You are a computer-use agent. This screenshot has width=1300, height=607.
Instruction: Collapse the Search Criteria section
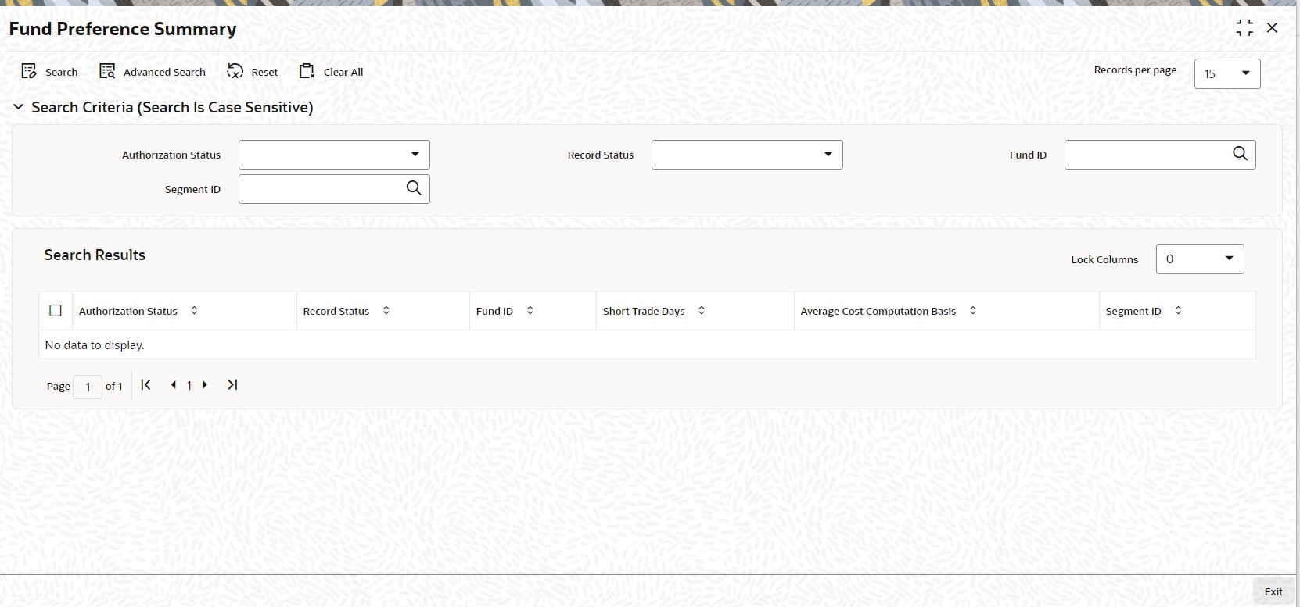pyautogui.click(x=18, y=107)
